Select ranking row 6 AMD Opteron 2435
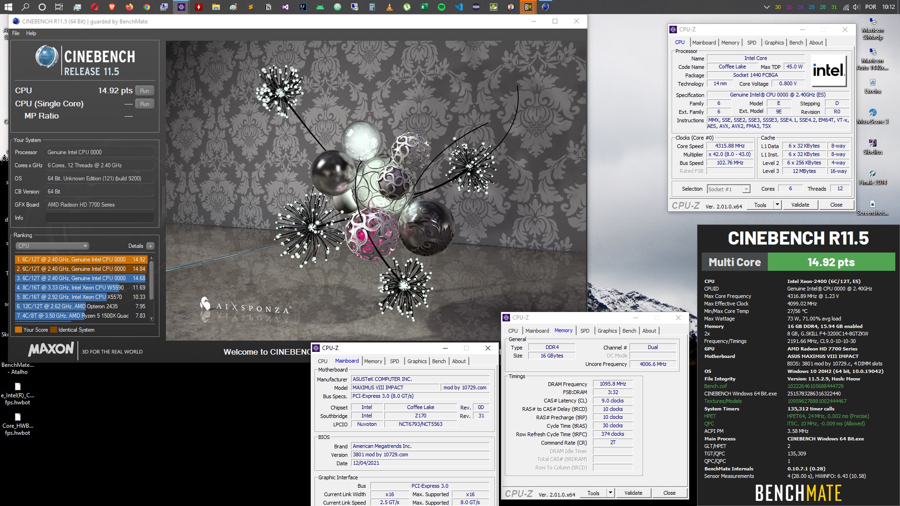 [x=81, y=306]
